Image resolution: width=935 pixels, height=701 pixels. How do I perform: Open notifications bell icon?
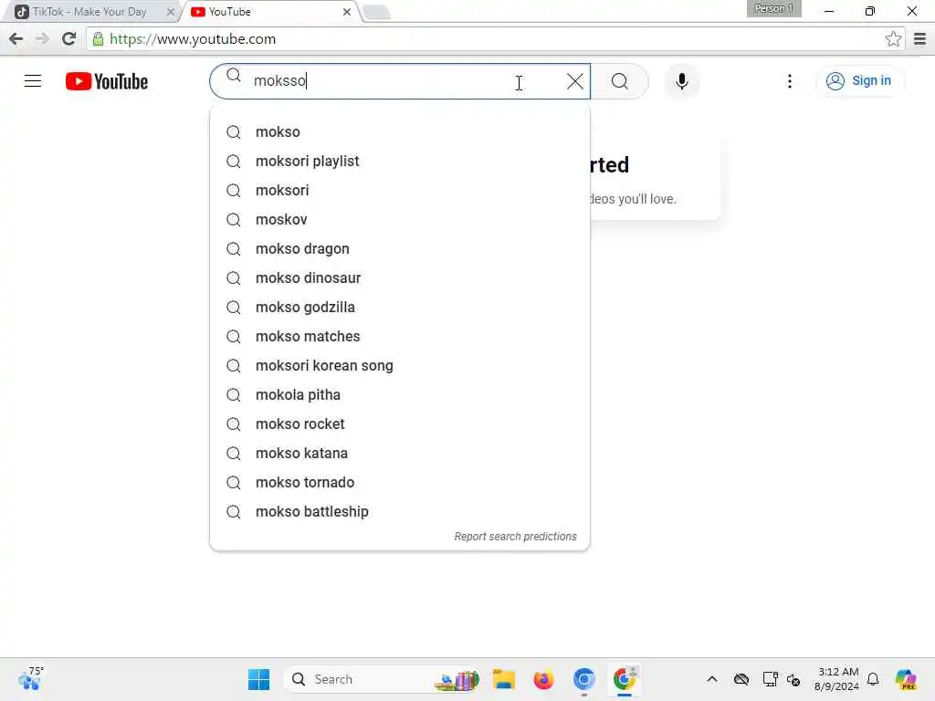873,679
